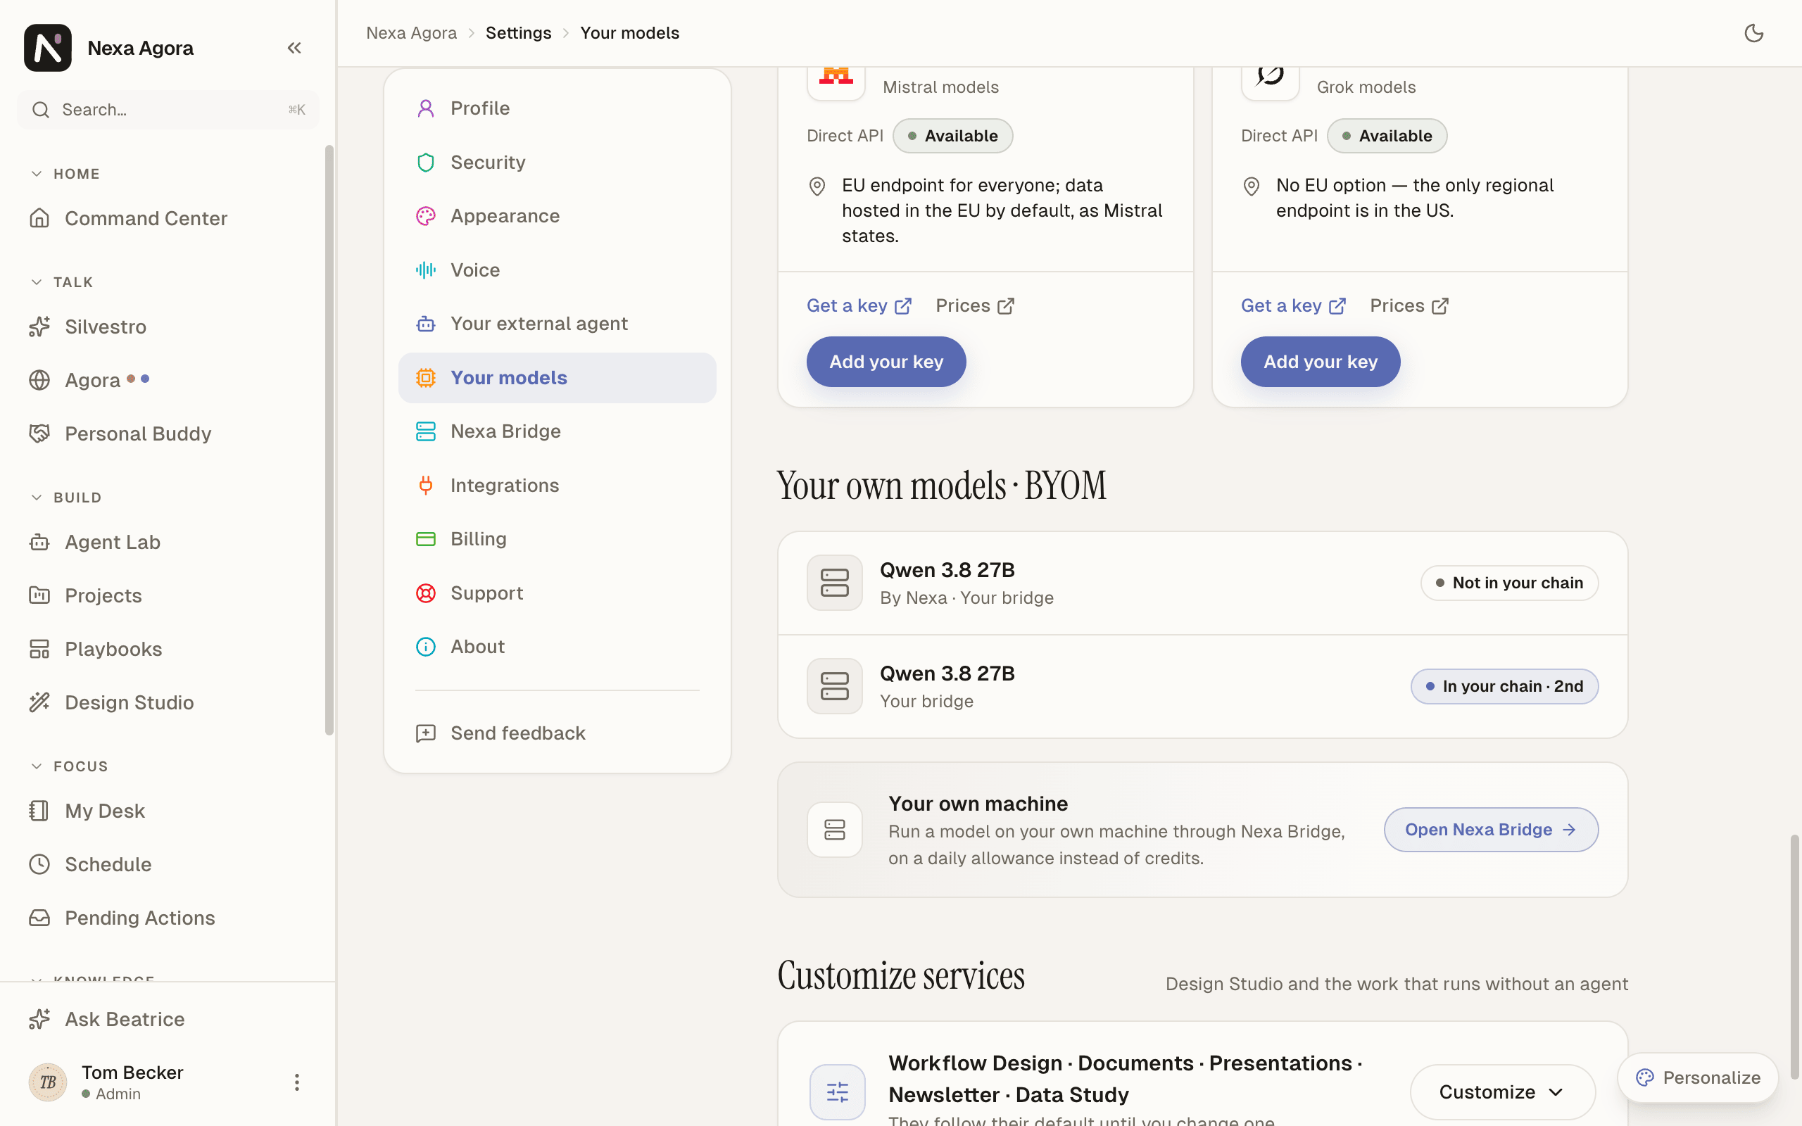The height and width of the screenshot is (1126, 1802).
Task: Open the Mistral Get a key link
Action: pos(859,306)
